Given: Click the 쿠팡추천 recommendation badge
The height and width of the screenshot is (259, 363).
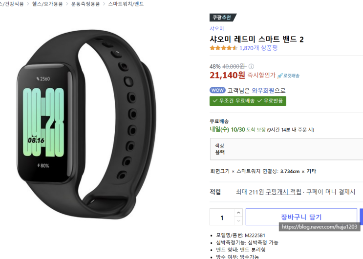Looking at the screenshot, I should tap(223, 18).
